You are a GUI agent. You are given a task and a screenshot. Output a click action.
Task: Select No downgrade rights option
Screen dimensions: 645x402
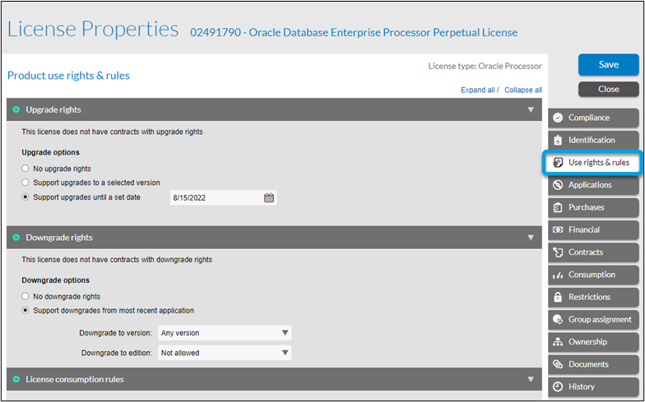(x=26, y=296)
